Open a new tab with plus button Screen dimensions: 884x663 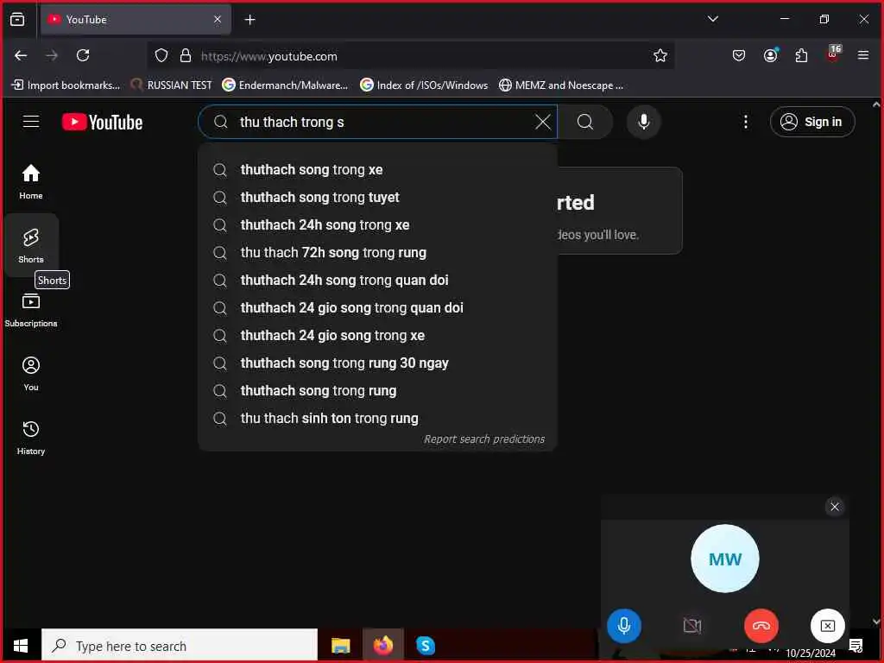tap(249, 20)
